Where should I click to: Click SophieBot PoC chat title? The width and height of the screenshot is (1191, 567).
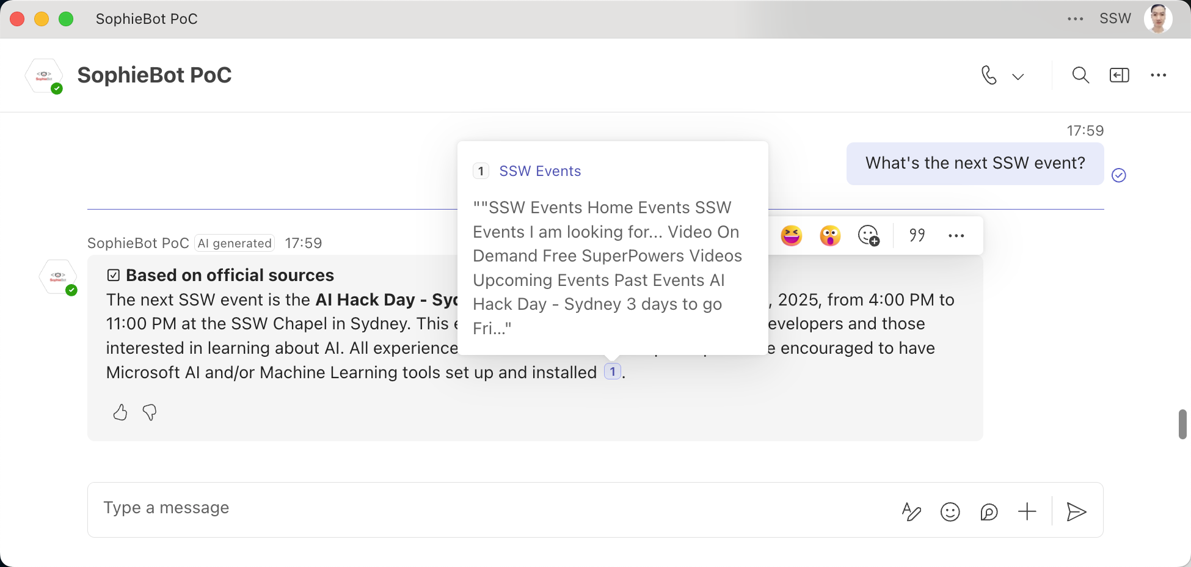pos(155,75)
